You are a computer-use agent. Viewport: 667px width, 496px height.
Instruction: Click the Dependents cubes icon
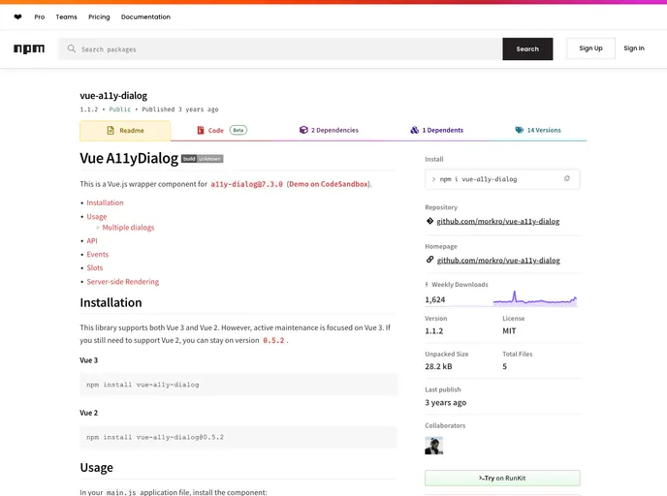tap(414, 130)
